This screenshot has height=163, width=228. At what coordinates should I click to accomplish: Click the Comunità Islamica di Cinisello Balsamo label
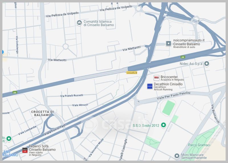click(x=99, y=23)
